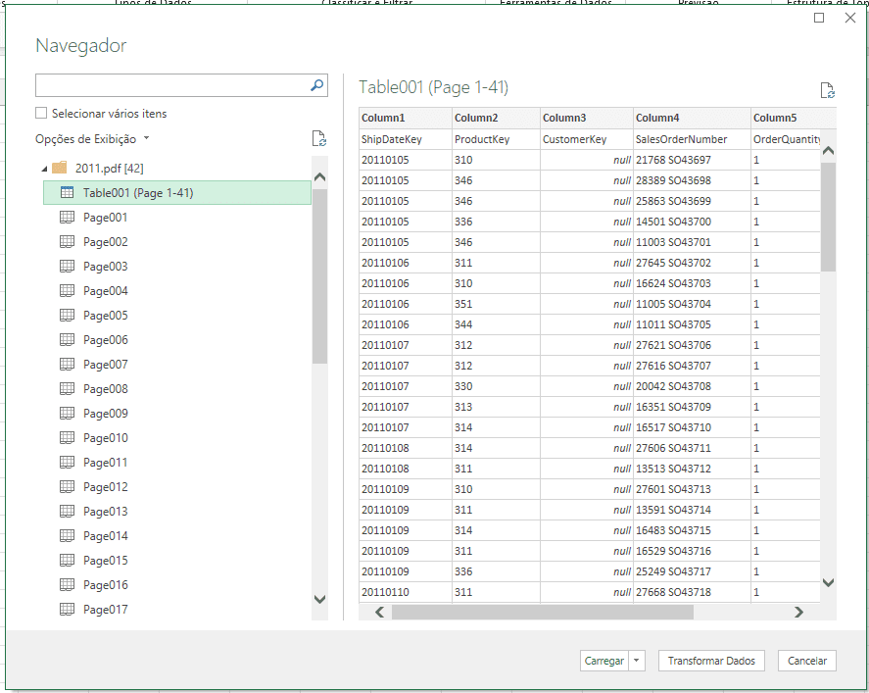Click the Page008 table icon
Image resolution: width=869 pixels, height=693 pixels.
pyautogui.click(x=67, y=388)
